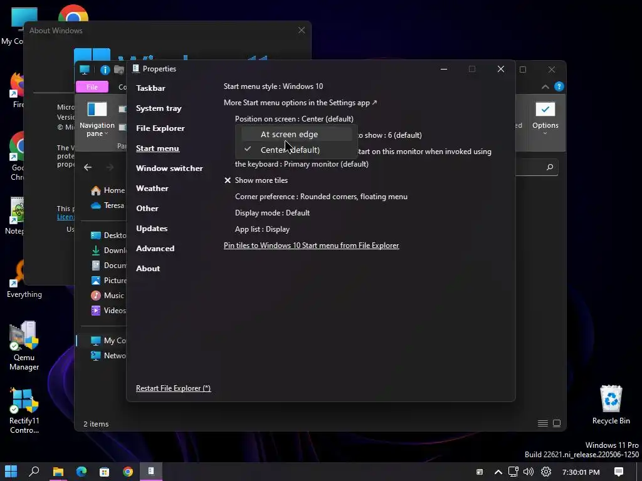Change Start menu style setting

(273, 86)
